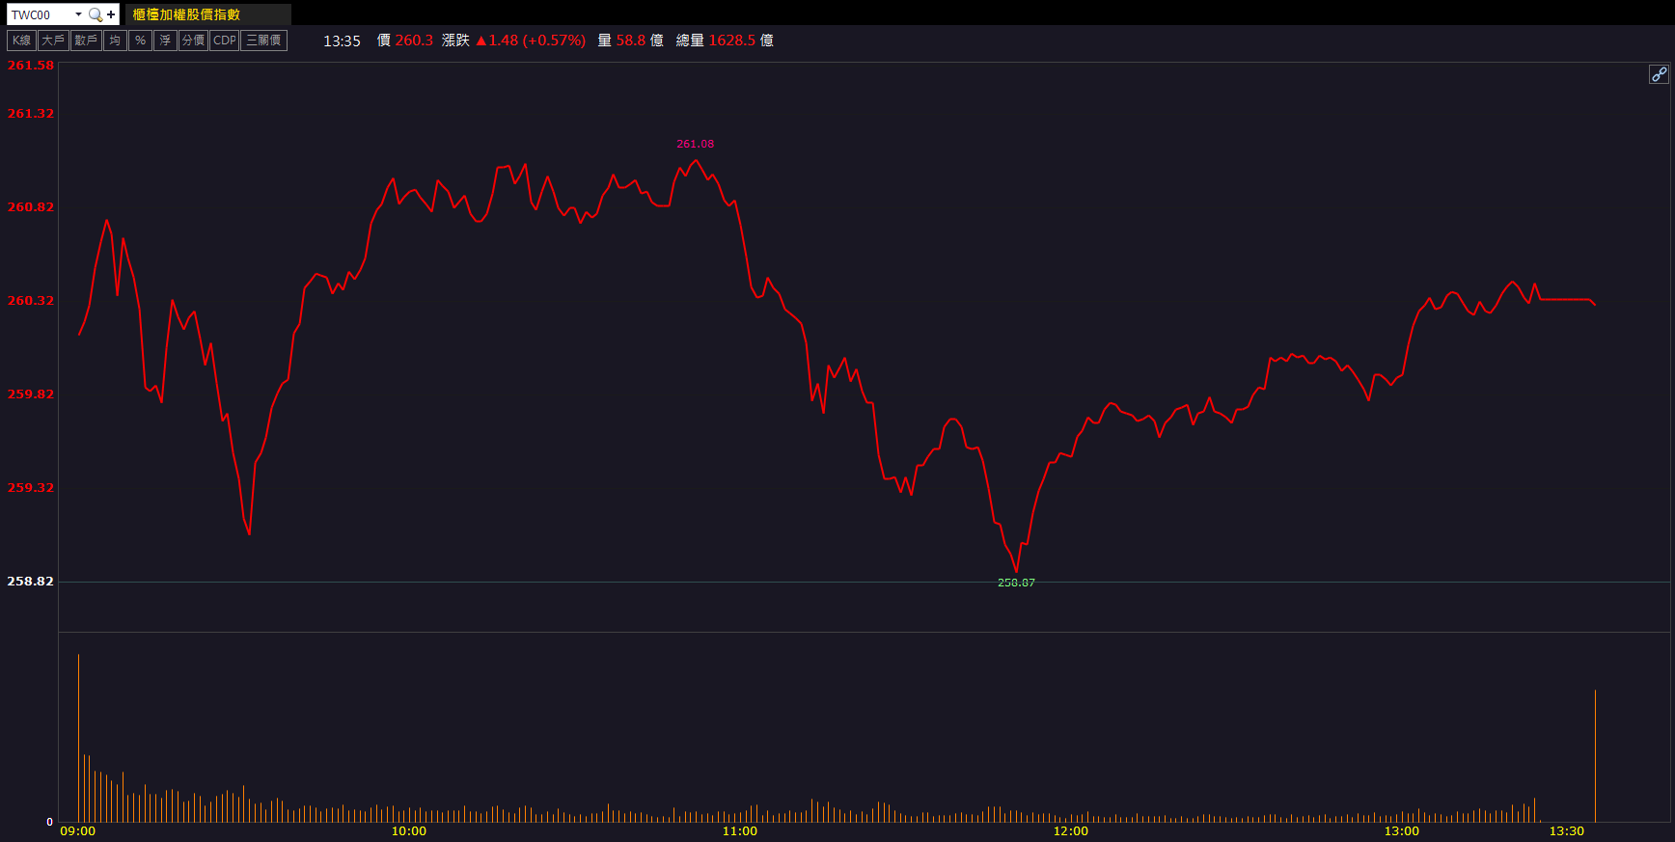Image resolution: width=1675 pixels, height=842 pixels.
Task: Click the volume value 58.8 億
Action: [640, 41]
